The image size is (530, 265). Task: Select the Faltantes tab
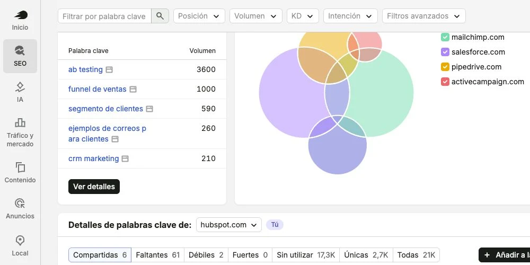[x=157, y=255]
